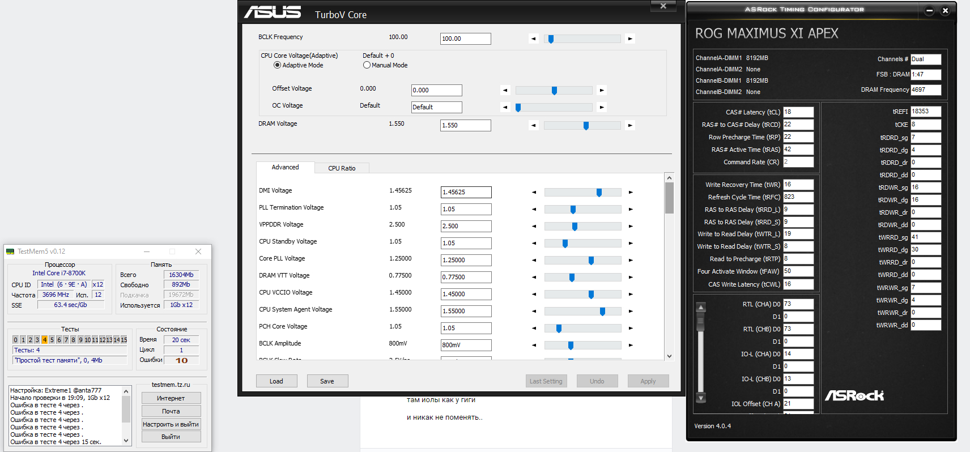Click scroll-down arrow in TurboV Advanced list
This screenshot has height=452, width=970.
(669, 356)
